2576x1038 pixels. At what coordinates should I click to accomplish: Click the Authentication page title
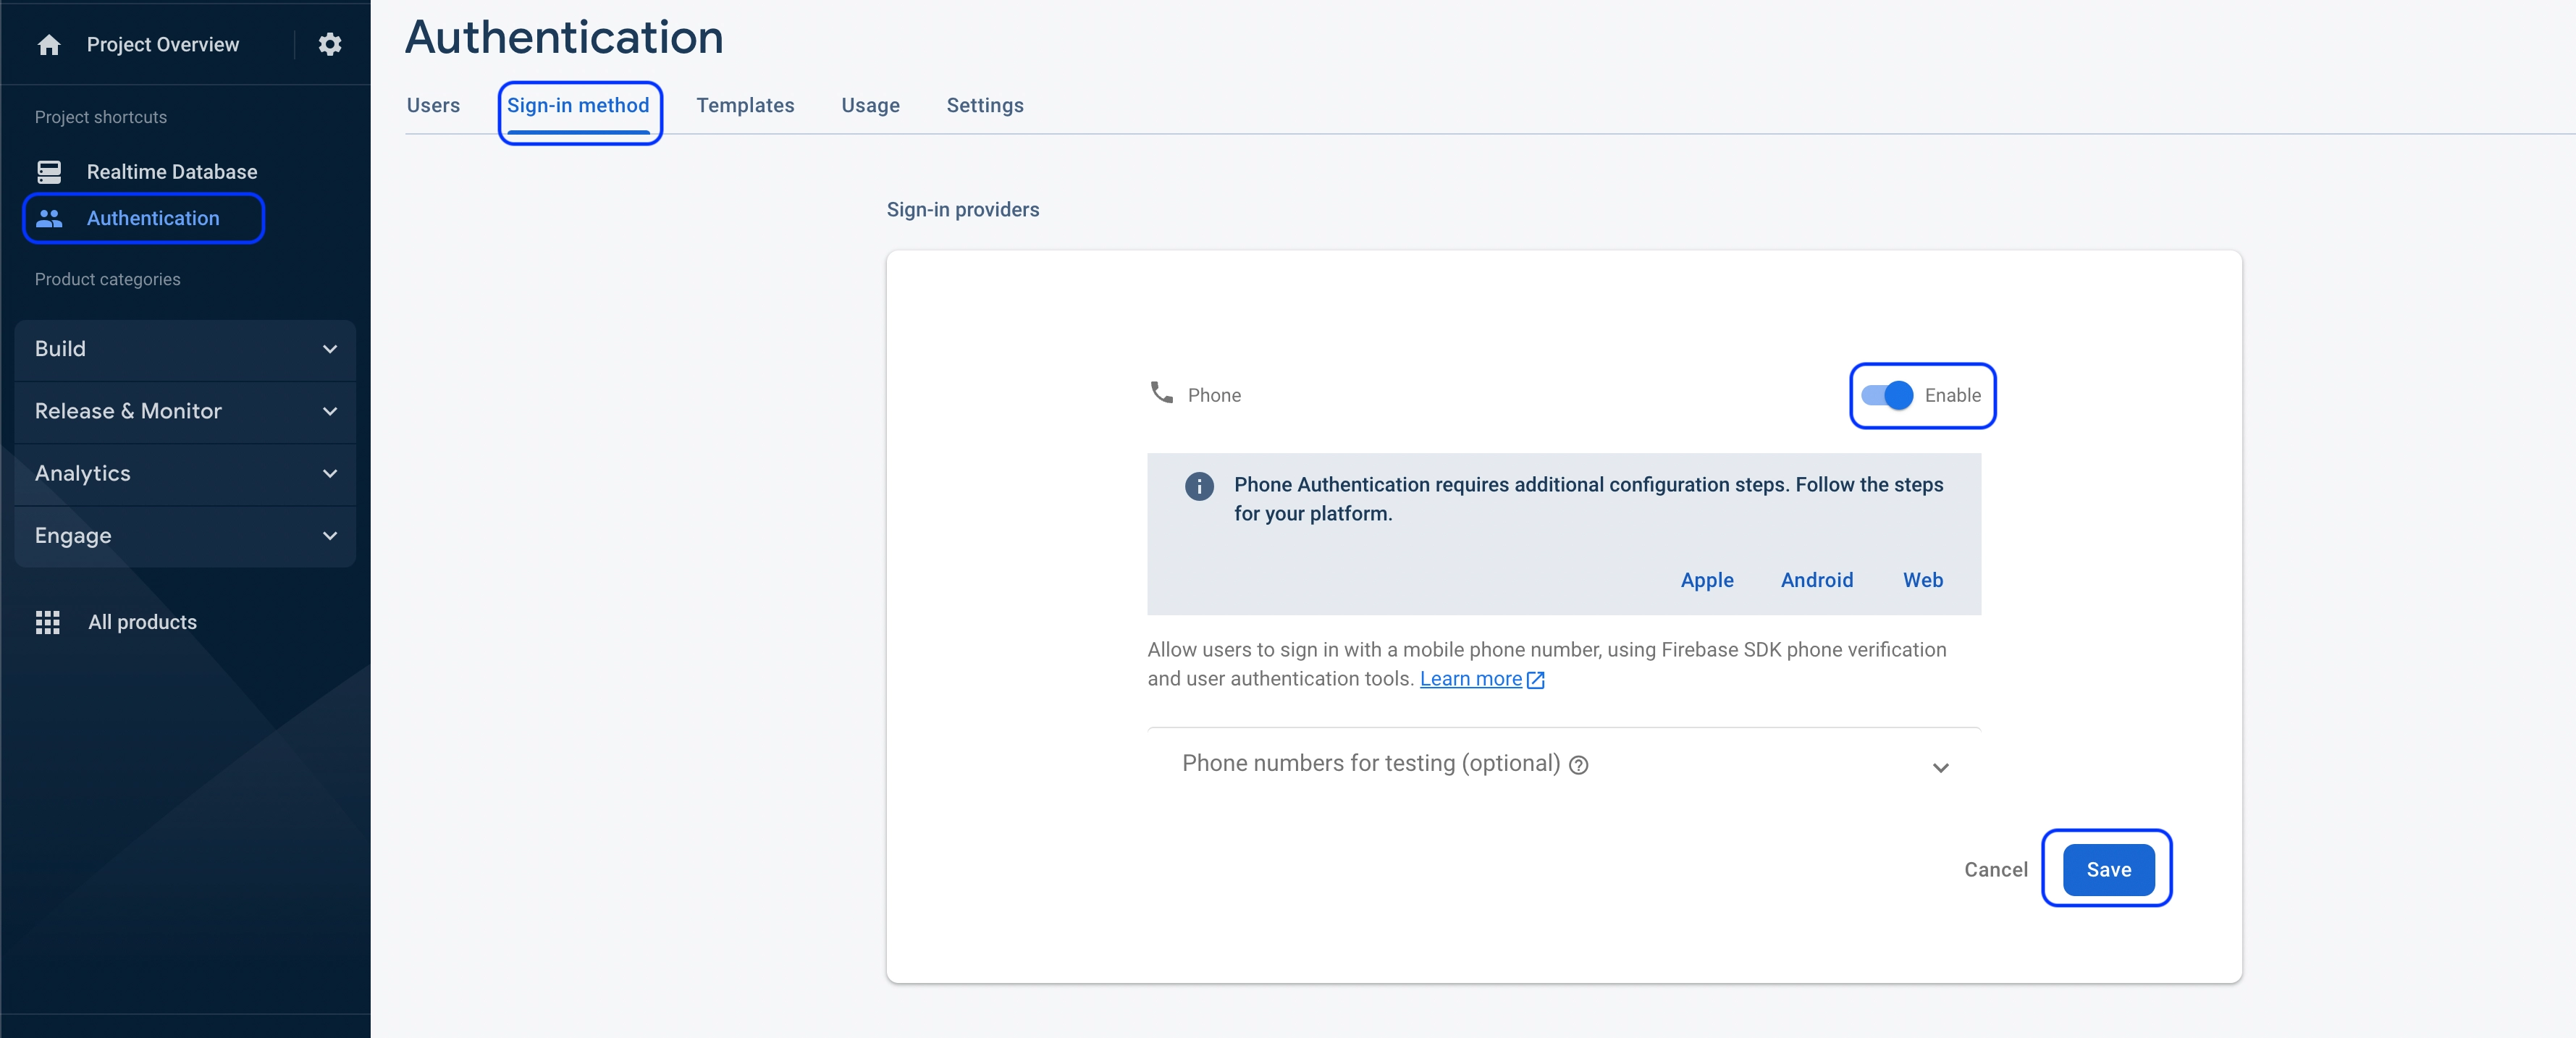click(564, 38)
